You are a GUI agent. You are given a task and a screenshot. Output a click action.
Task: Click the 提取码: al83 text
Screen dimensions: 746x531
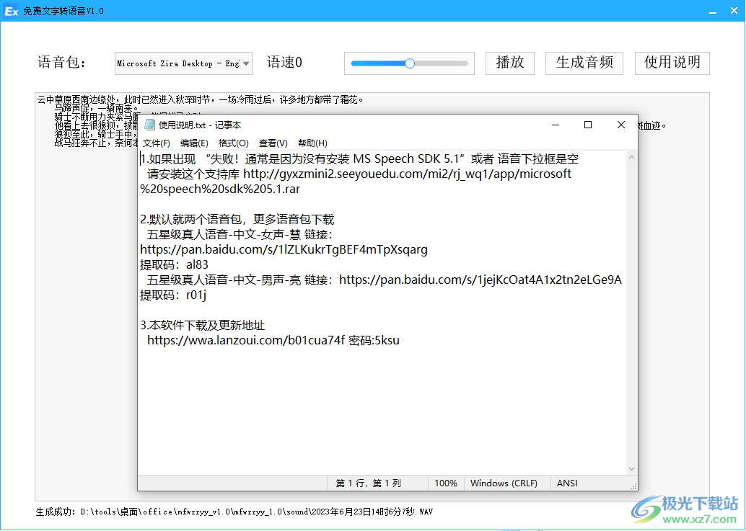pos(174,264)
